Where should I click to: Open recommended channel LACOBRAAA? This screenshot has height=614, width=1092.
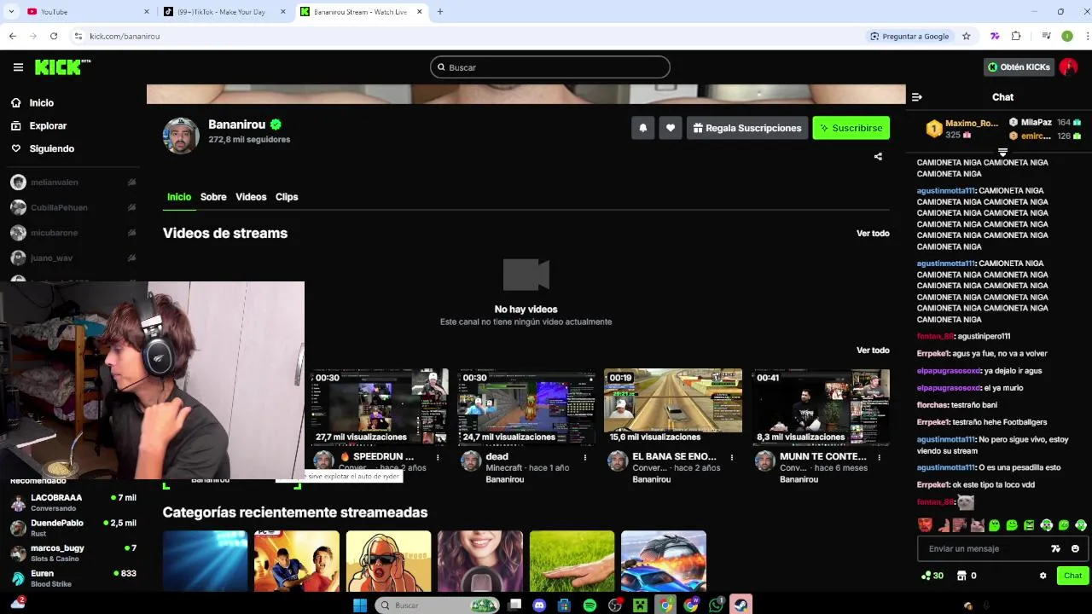point(73,502)
